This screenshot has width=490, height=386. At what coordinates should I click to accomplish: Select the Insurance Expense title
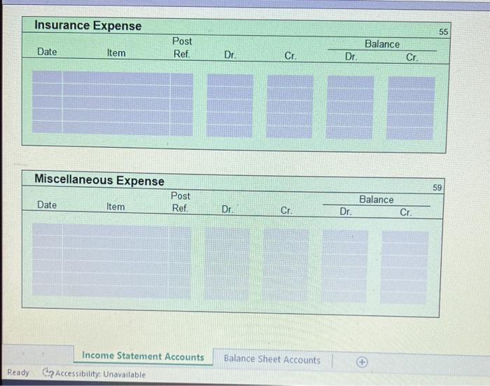[87, 25]
